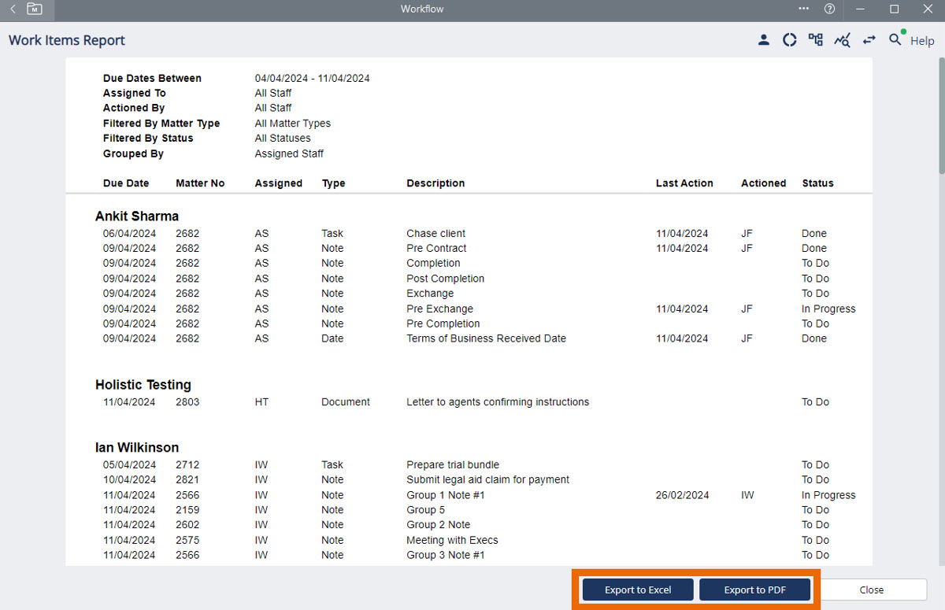
Task: Click the Export to PDF button
Action: (755, 590)
